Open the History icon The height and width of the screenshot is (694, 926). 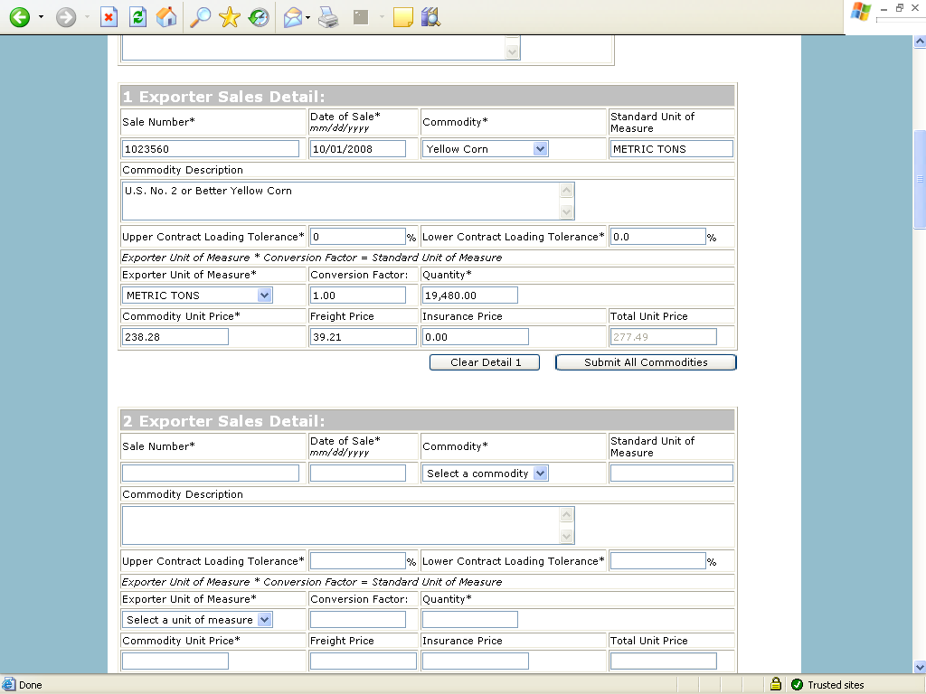[x=260, y=17]
